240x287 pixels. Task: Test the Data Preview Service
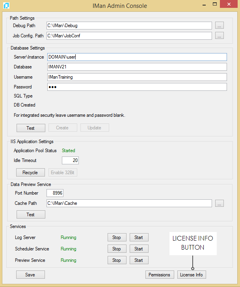click(30, 215)
